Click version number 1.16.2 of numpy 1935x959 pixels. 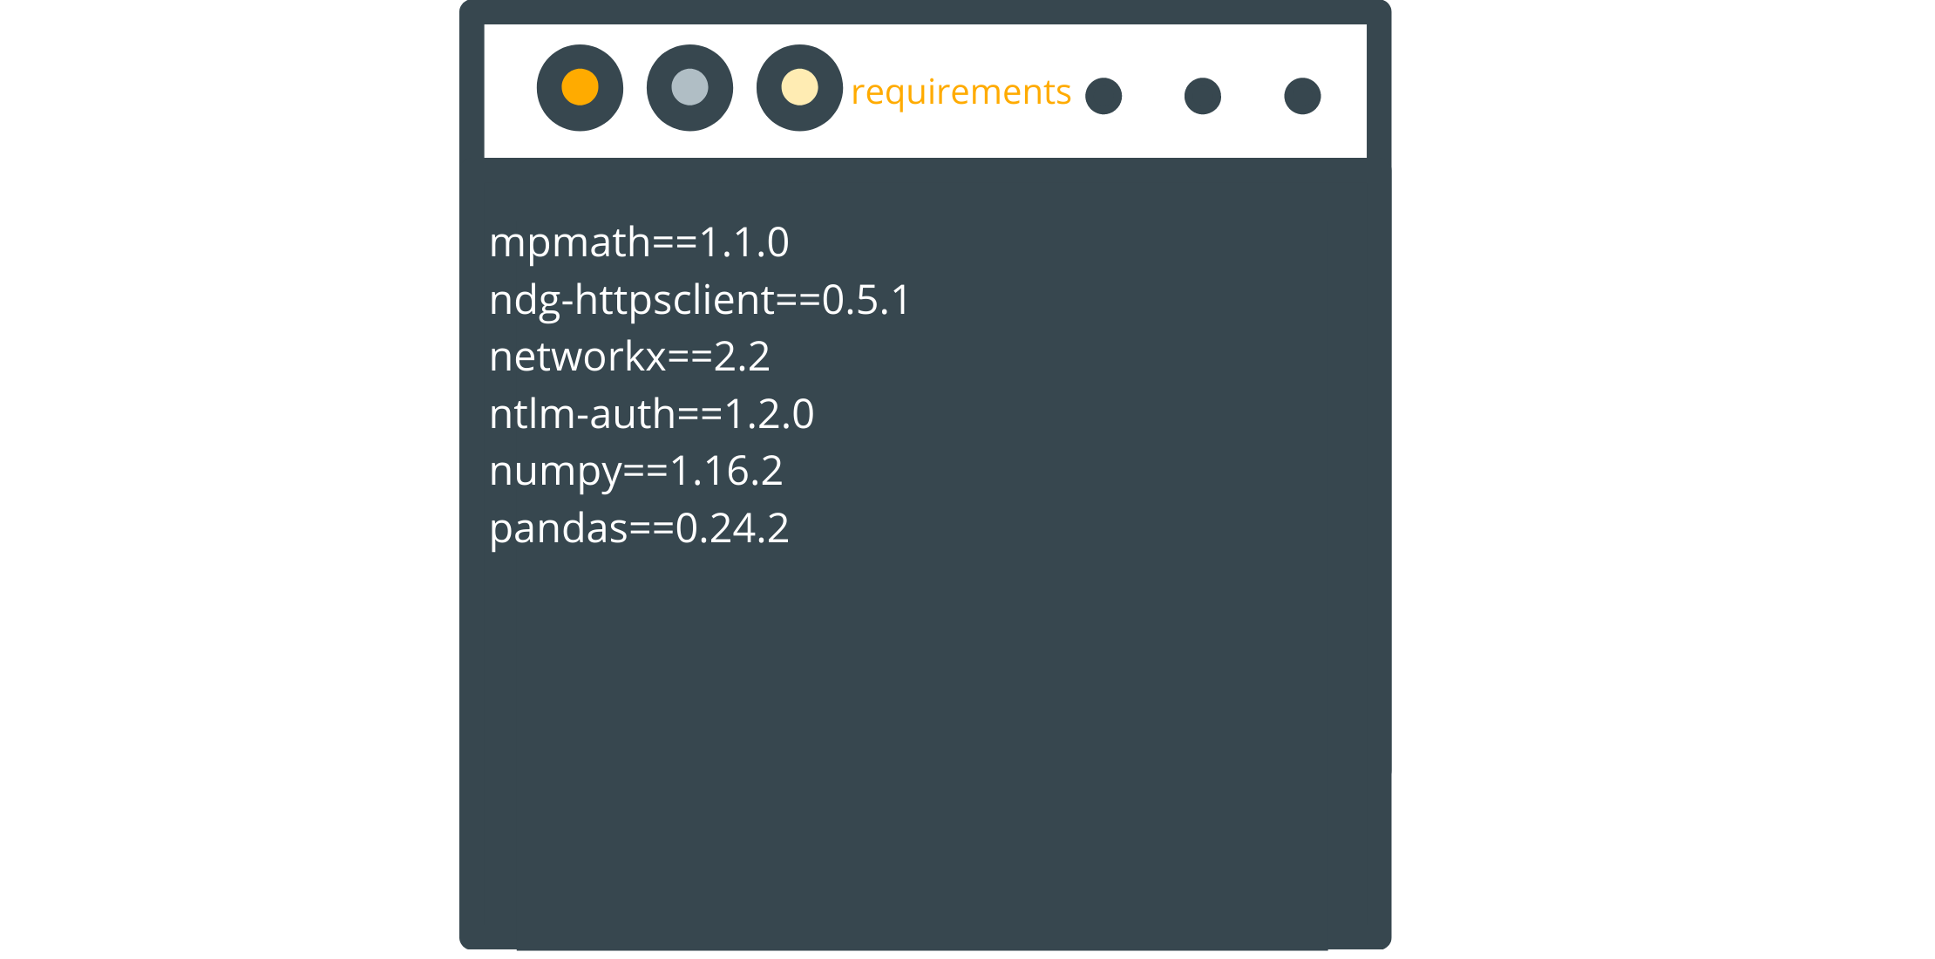pos(725,472)
